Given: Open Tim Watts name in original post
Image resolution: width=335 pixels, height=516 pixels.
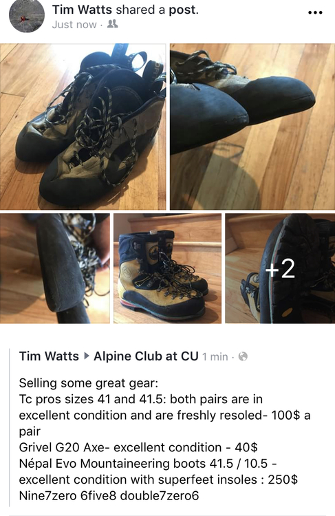Looking at the screenshot, I should pyautogui.click(x=49, y=356).
